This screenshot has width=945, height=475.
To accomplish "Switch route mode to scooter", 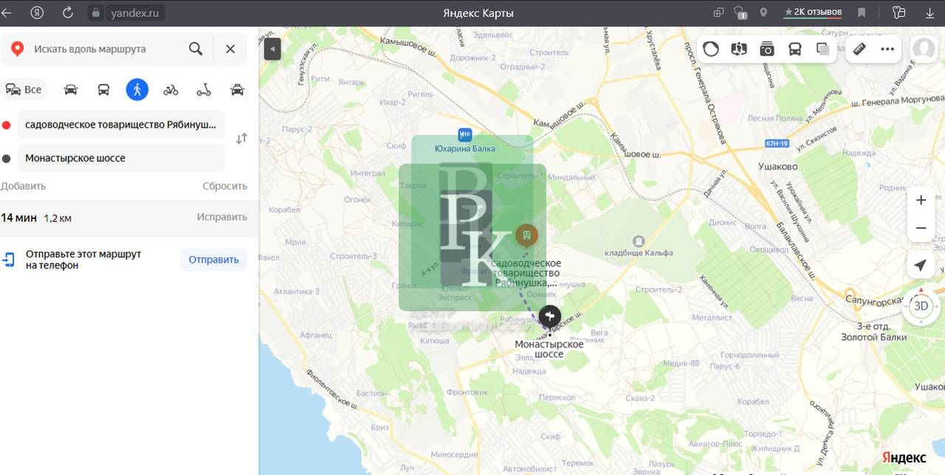I will (x=204, y=89).
